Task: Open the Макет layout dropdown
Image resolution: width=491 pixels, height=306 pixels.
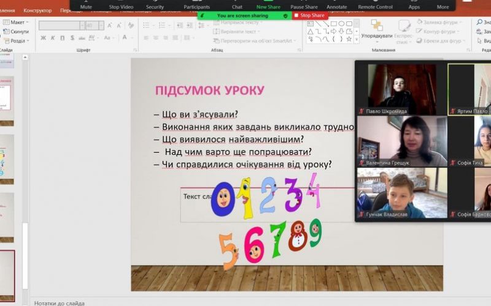Action: click(17, 22)
